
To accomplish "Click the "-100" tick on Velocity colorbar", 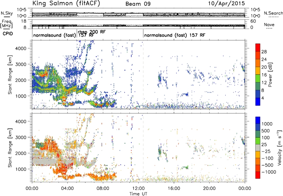I will point(267,158).
